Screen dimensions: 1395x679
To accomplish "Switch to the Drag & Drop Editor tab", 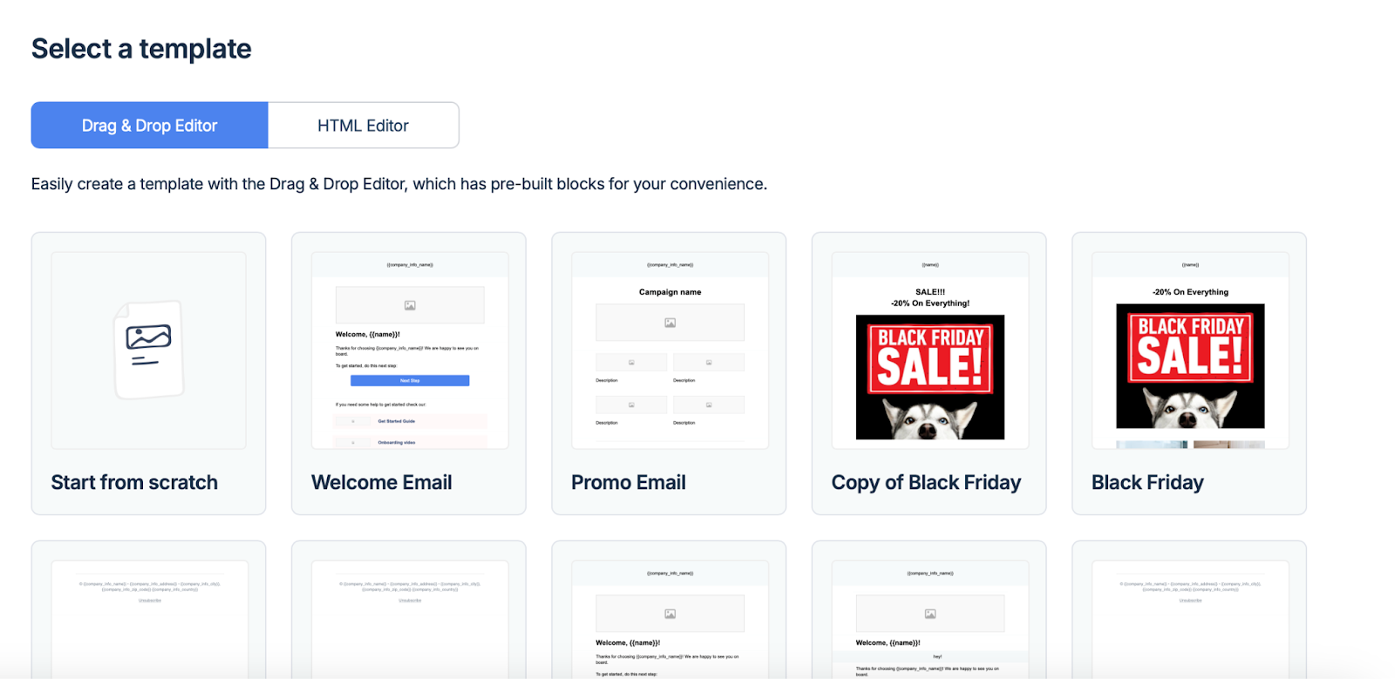I will click(x=149, y=125).
